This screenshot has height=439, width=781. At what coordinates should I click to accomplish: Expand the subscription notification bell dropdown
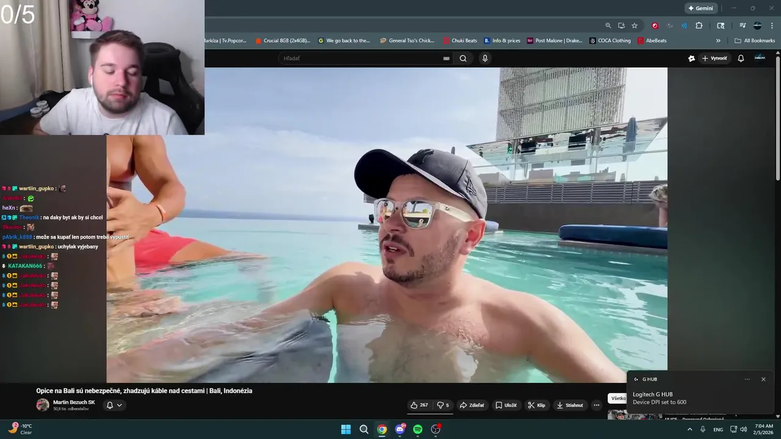(x=114, y=405)
